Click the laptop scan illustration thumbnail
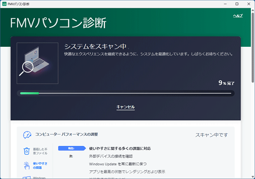 click(38, 64)
